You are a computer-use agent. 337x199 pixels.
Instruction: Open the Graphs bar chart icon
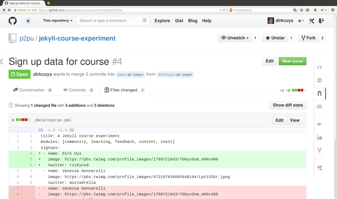(x=319, y=137)
